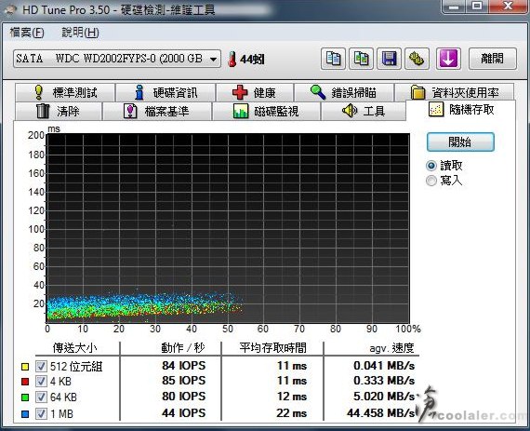Open the options wrench icon
Viewport: 530px width, 431px height.
[x=417, y=59]
